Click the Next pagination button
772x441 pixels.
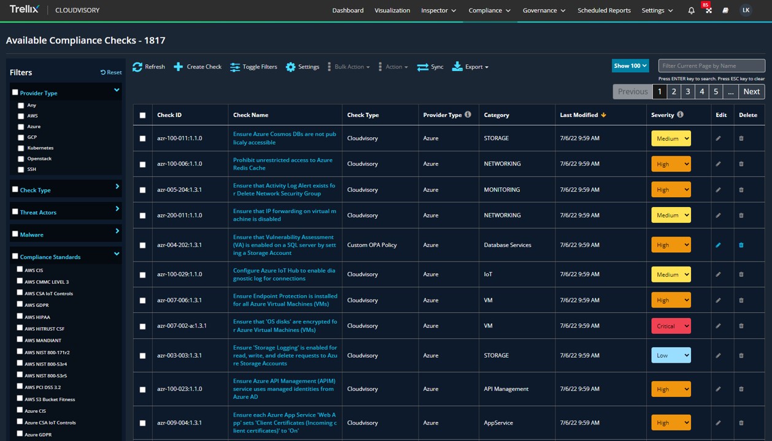pyautogui.click(x=751, y=91)
